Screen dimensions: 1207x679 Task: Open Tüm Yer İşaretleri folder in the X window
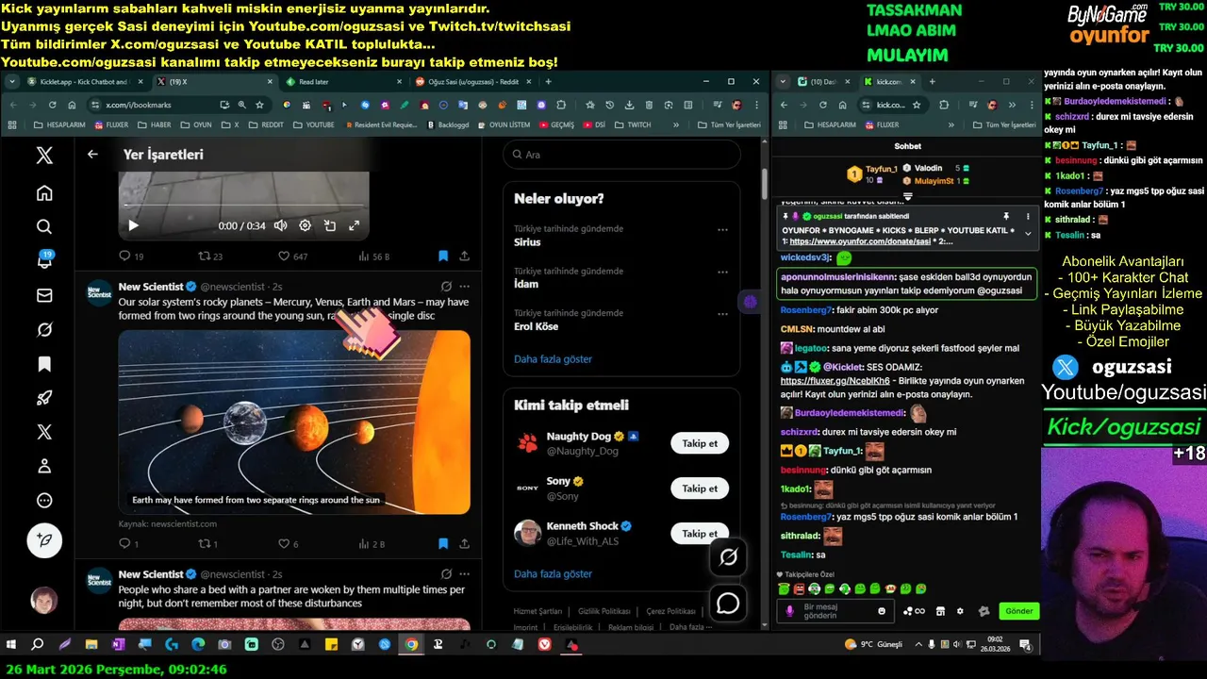(727, 124)
